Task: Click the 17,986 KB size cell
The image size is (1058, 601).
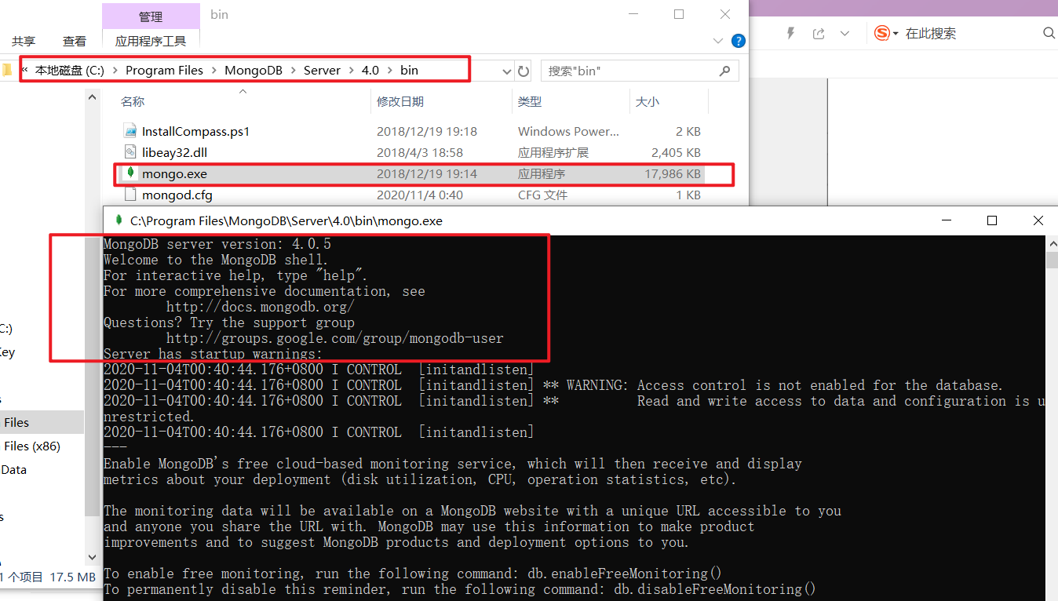Action: 673,173
